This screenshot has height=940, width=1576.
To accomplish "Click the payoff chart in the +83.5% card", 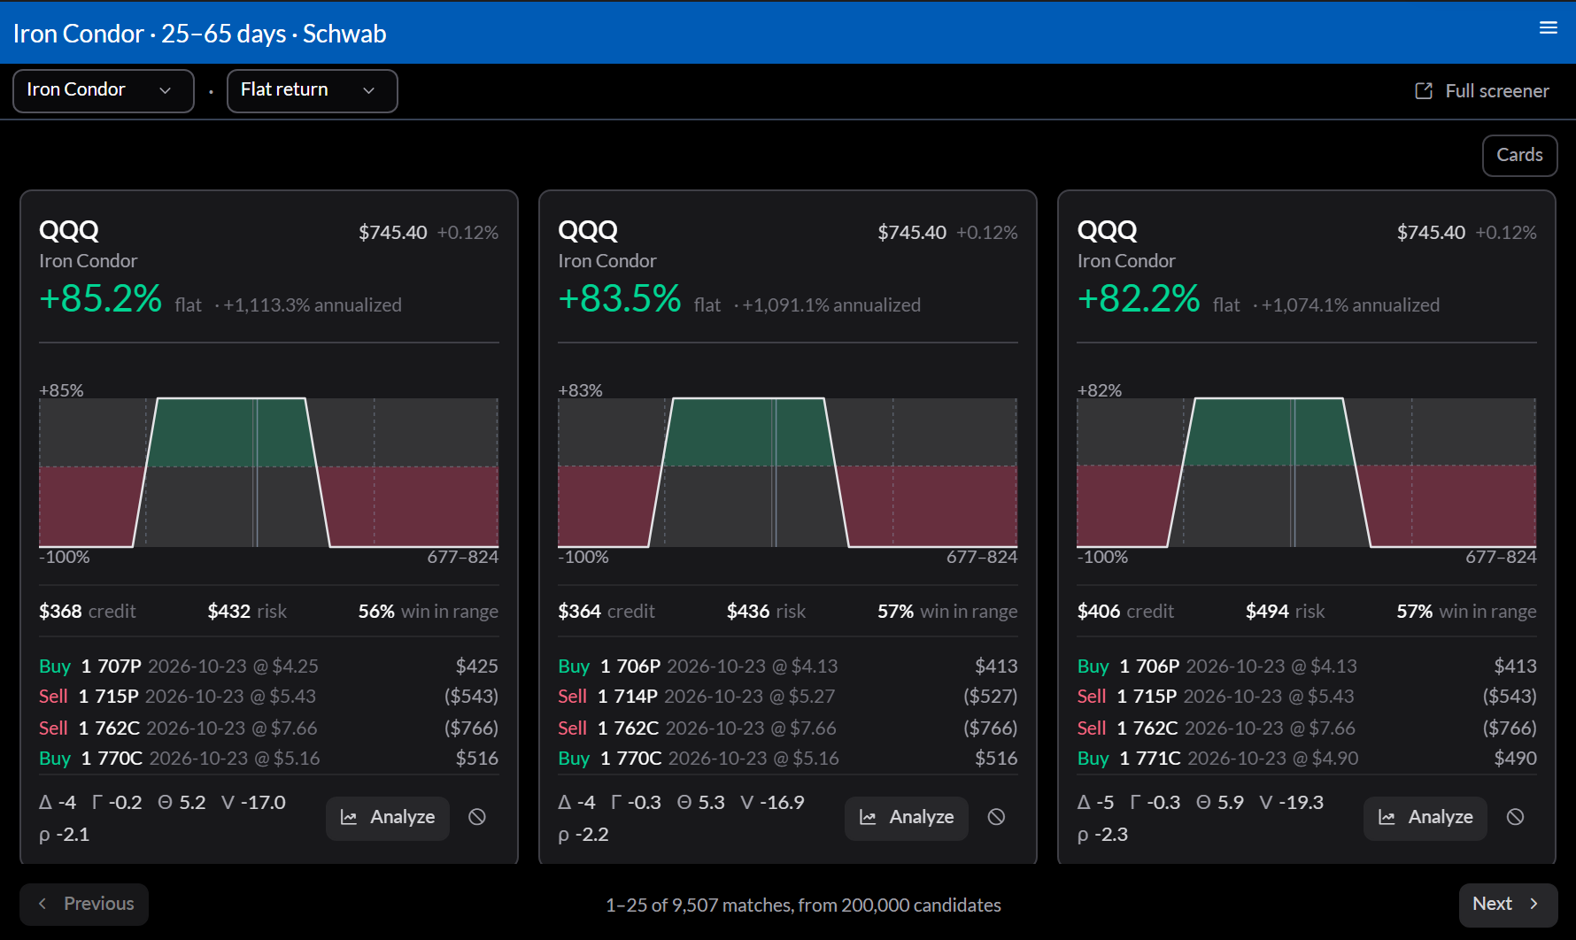I will pos(788,473).
